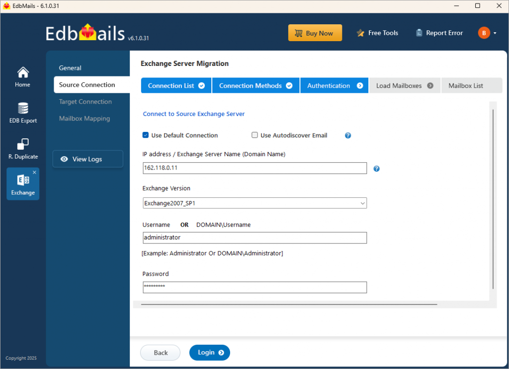Toggle Use Default Connection checkbox
The width and height of the screenshot is (509, 369).
click(x=146, y=135)
